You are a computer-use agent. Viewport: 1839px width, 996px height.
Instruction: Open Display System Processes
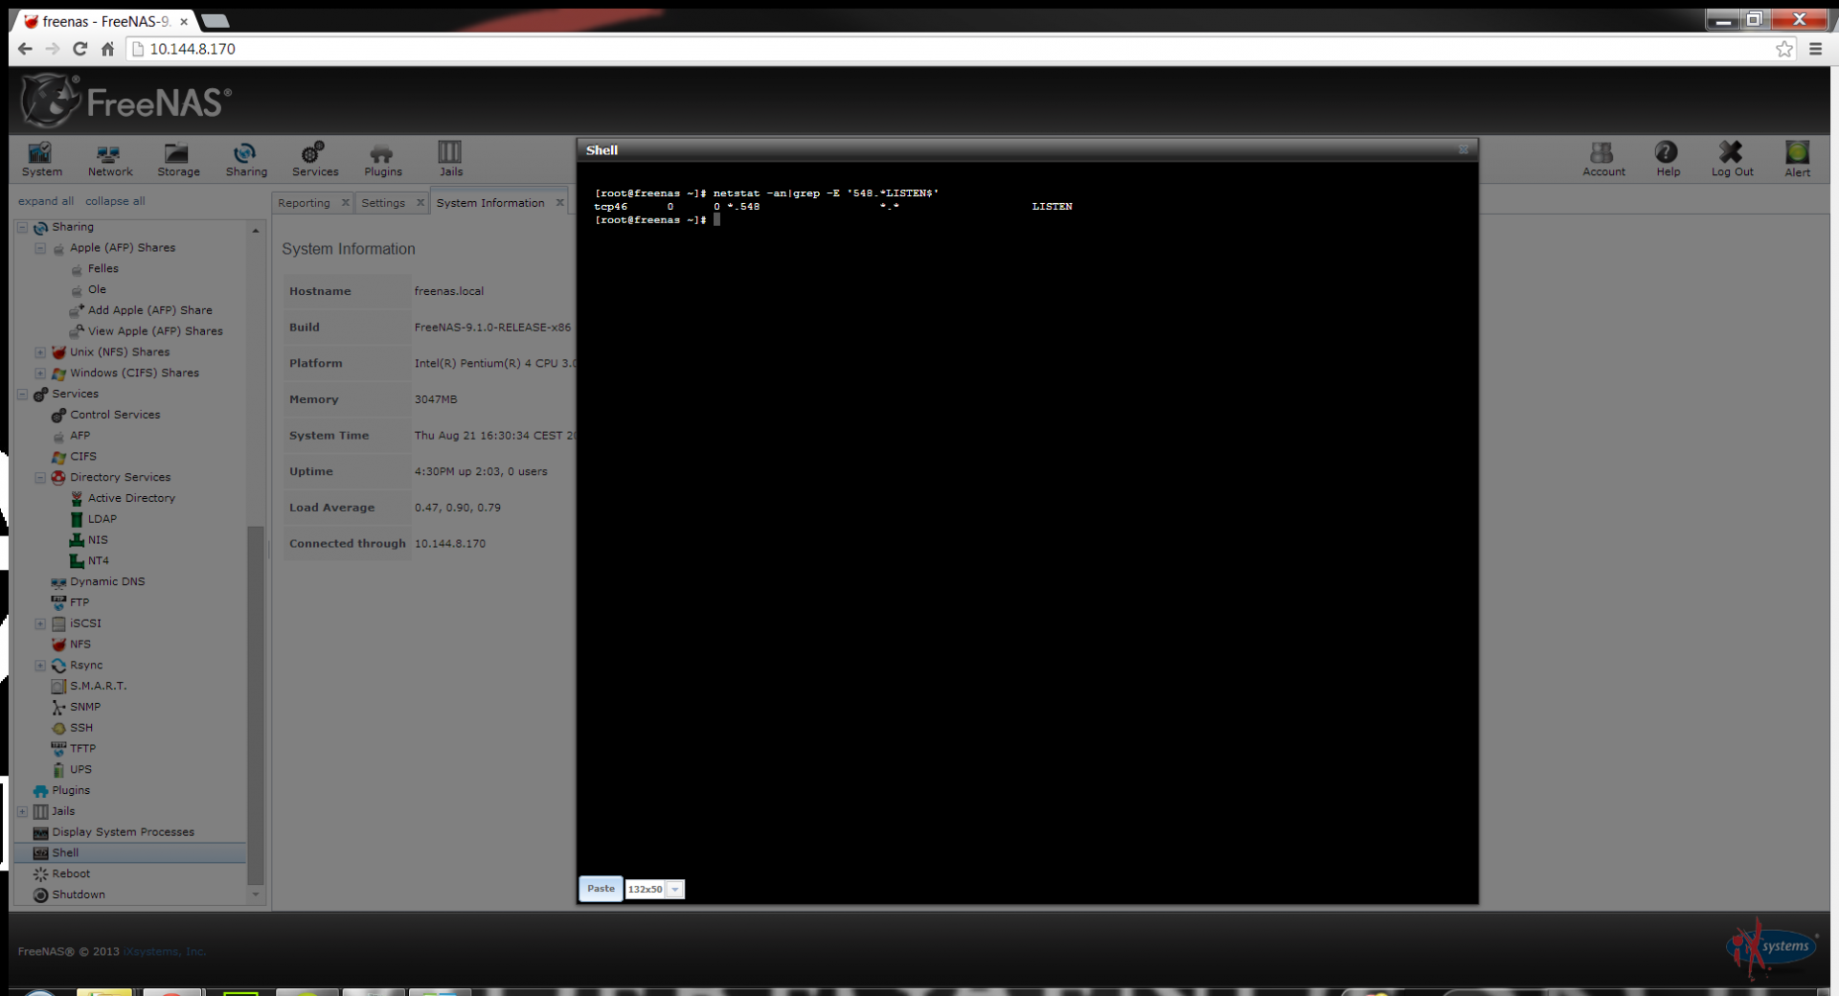coord(123,832)
